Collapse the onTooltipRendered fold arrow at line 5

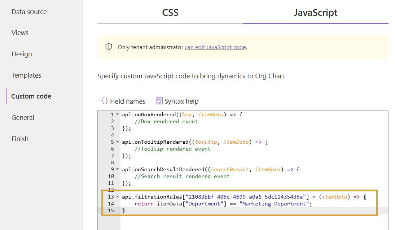(117, 142)
